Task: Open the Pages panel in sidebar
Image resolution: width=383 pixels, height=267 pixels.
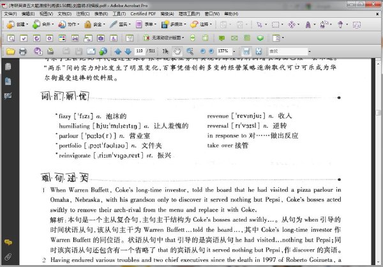Action: click(8, 66)
